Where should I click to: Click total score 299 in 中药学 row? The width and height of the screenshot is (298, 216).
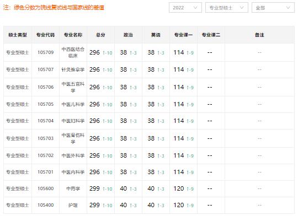click(x=94, y=188)
